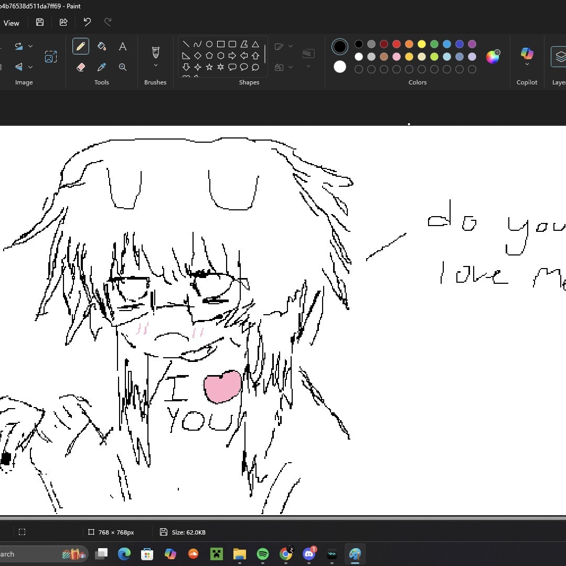The width and height of the screenshot is (566, 566).
Task: Pick the yellow color swatch
Action: pos(422,44)
